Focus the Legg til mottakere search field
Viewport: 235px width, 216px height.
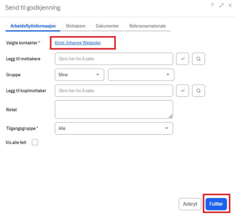[x=114, y=59]
